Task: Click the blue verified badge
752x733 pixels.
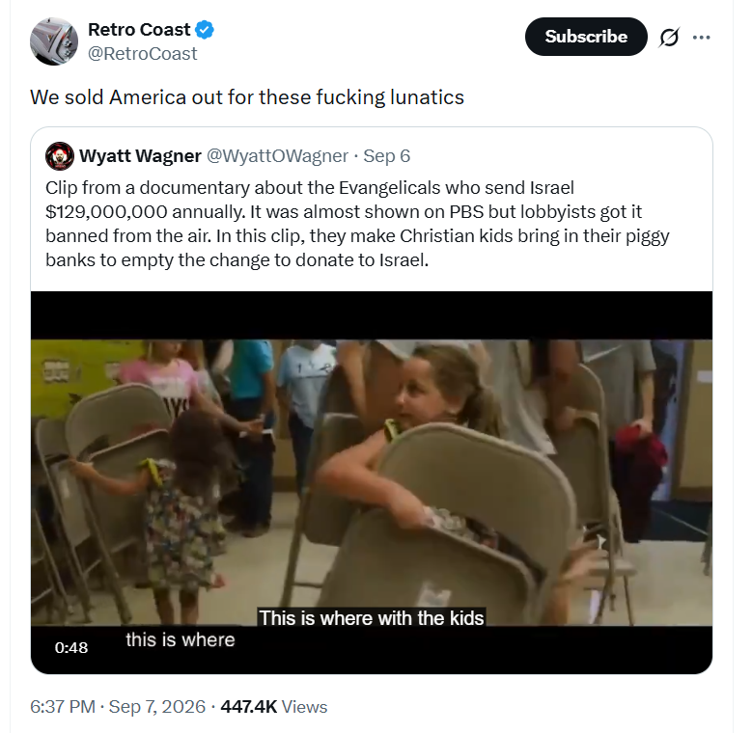Action: click(205, 30)
